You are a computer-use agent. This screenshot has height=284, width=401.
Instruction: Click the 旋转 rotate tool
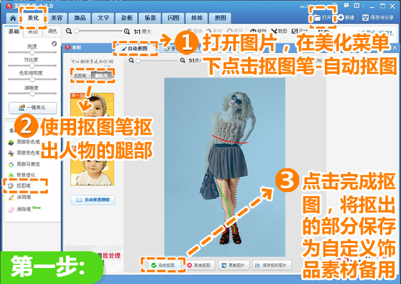tap(258, 31)
